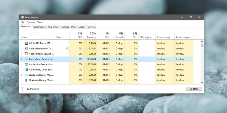Click the Adobe Notification Client process icon
The height and width of the screenshot is (113, 227).
point(26,49)
